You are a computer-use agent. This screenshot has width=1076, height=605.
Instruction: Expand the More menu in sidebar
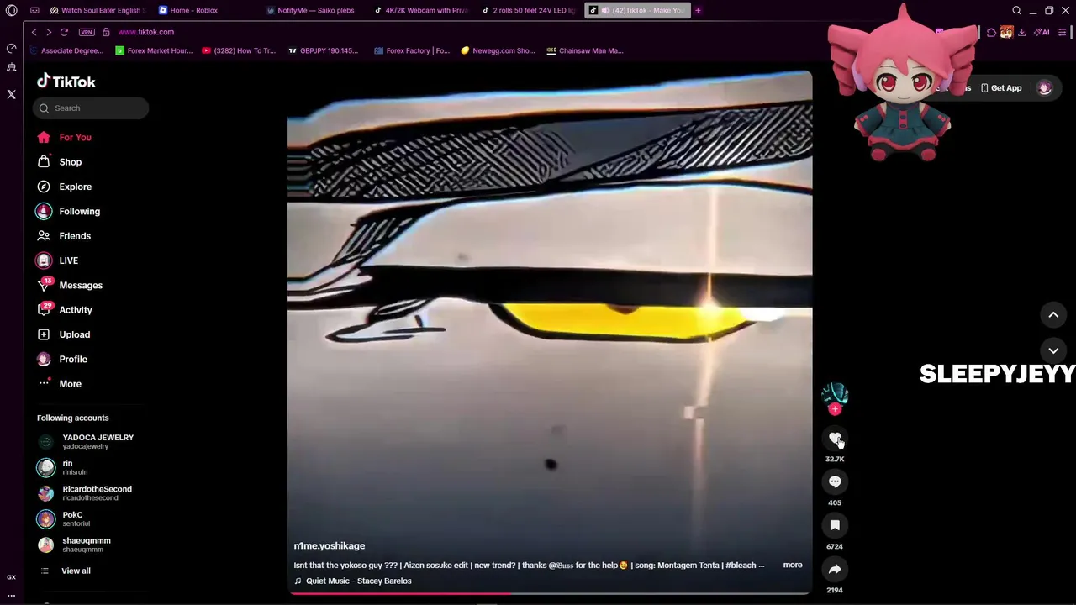(x=60, y=384)
